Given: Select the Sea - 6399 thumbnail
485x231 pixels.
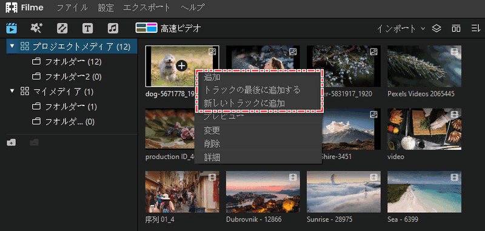Looking at the screenshot, I should (424, 192).
